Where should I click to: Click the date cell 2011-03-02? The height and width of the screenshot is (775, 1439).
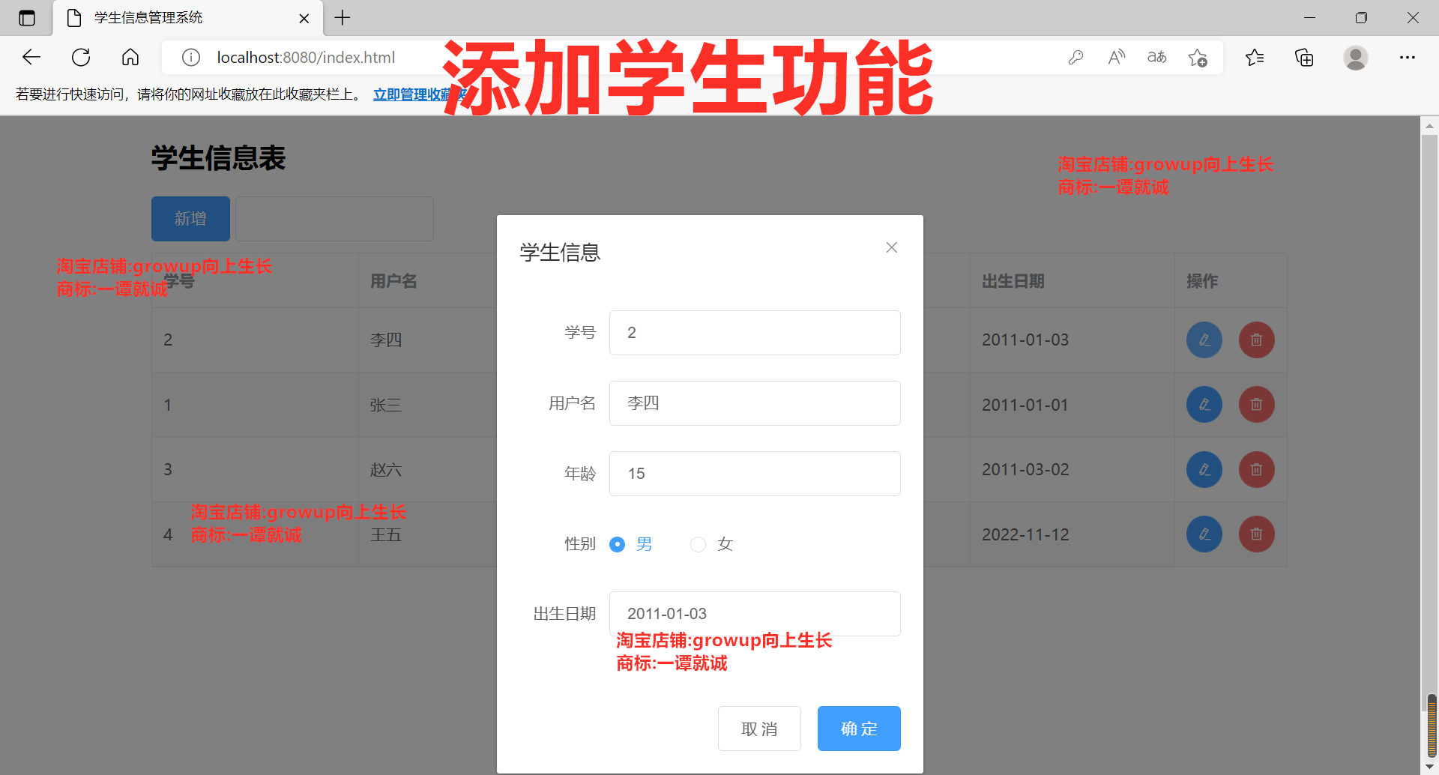tap(1025, 470)
